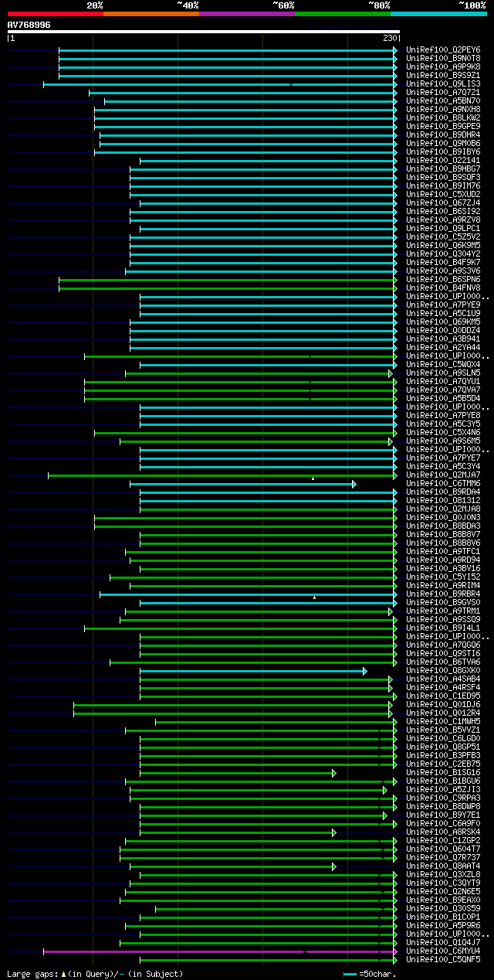The image size is (494, 980).
Task: Open hit UniRef100_Q9LIS3
Action: [x=443, y=84]
